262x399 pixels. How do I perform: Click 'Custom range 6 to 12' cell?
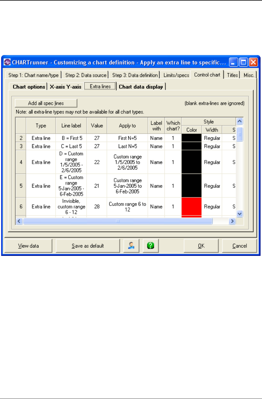click(127, 207)
